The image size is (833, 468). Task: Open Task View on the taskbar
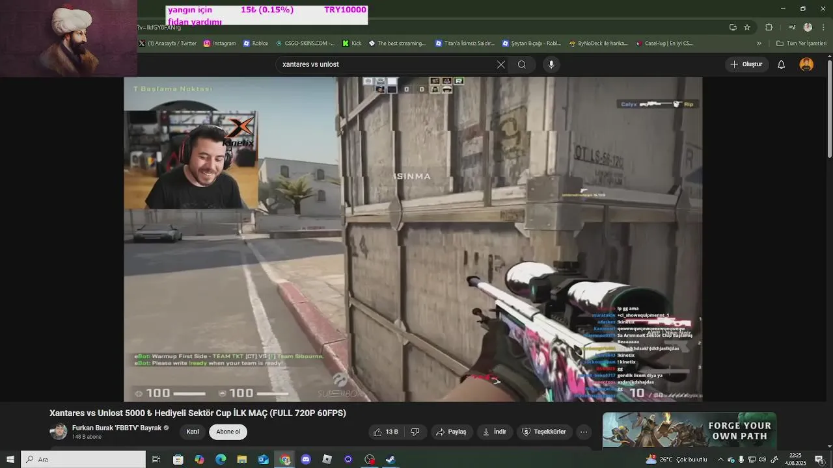click(x=156, y=460)
